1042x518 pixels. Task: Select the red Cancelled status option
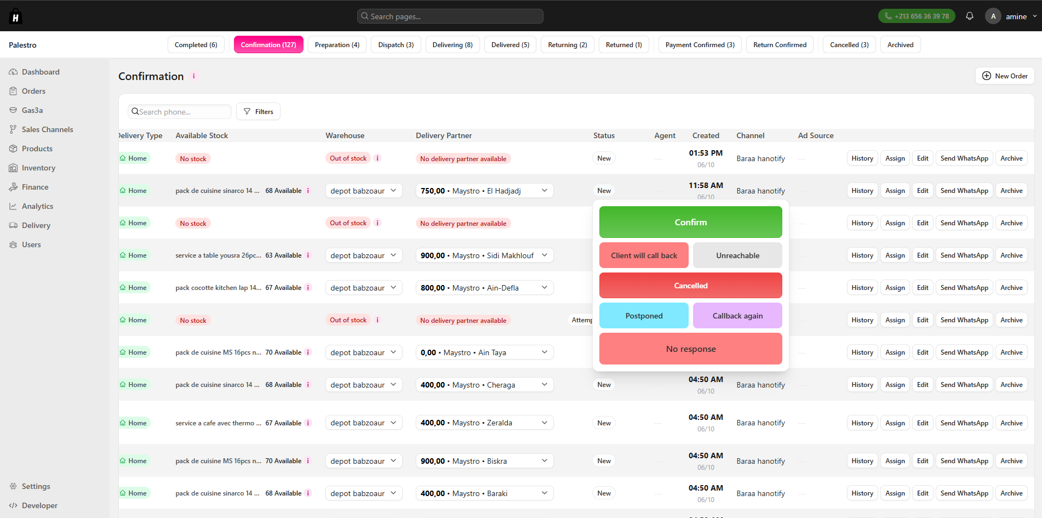coord(690,286)
